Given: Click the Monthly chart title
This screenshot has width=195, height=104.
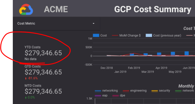Looking at the screenshot, I should click(186, 86).
